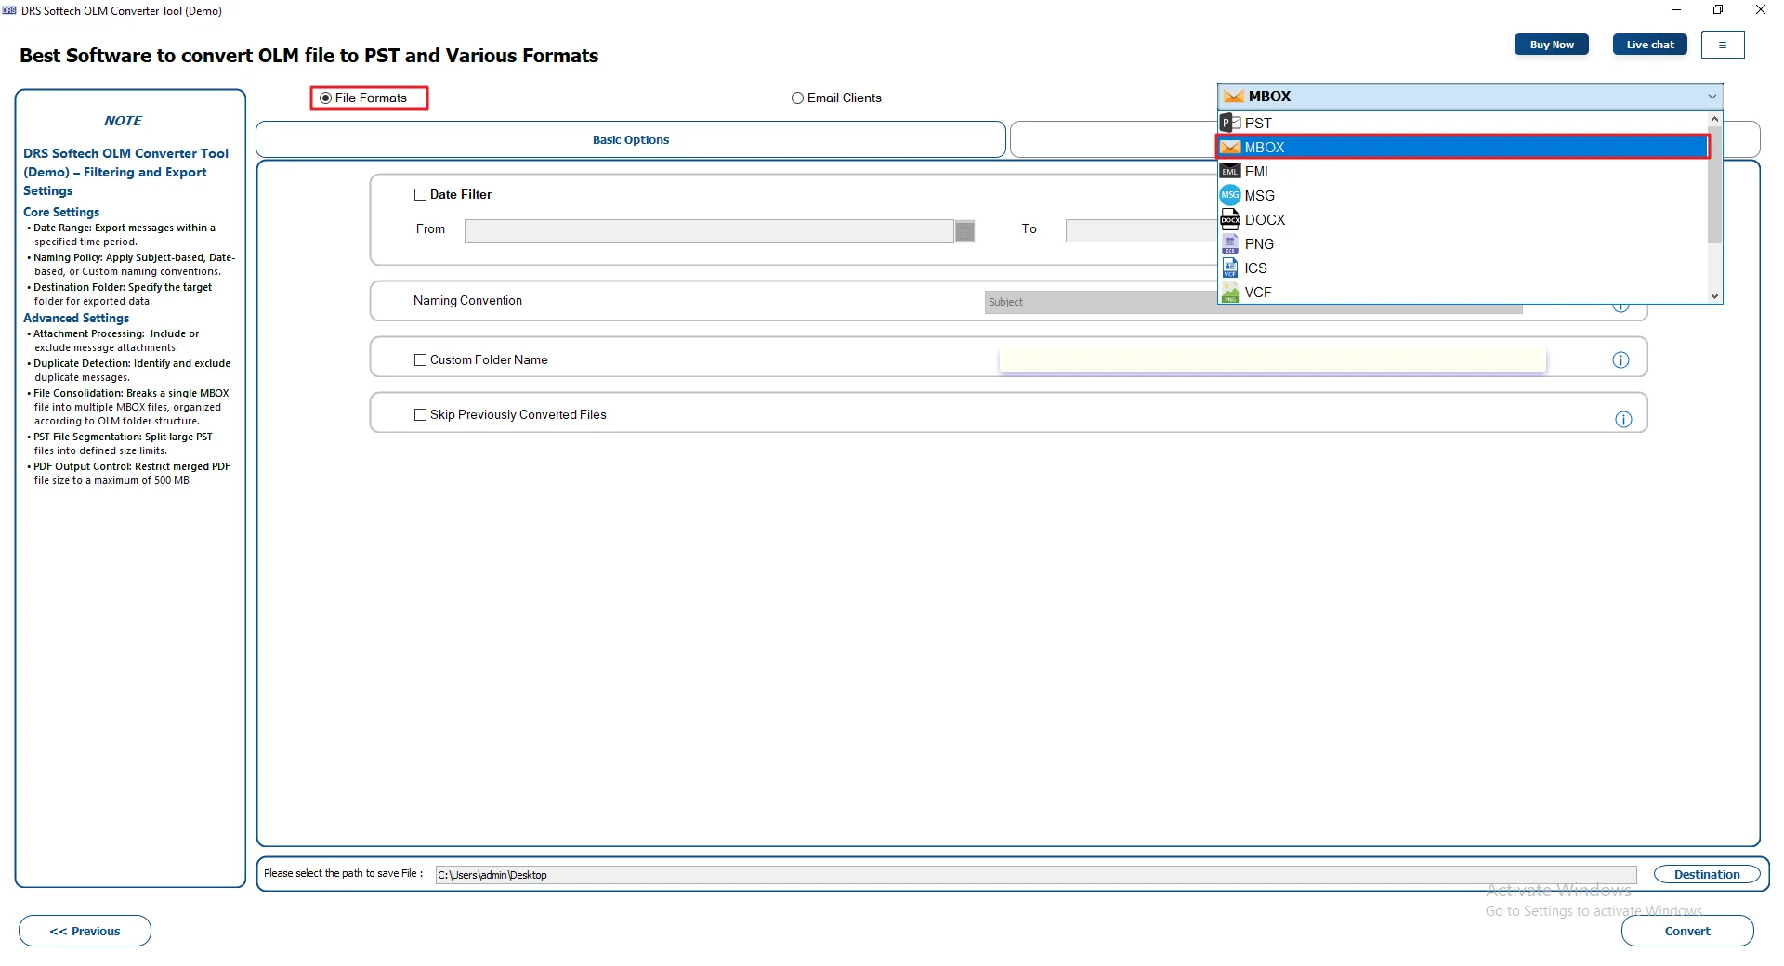The height and width of the screenshot is (966, 1784).
Task: Select the Email Clients radio button
Action: (797, 98)
